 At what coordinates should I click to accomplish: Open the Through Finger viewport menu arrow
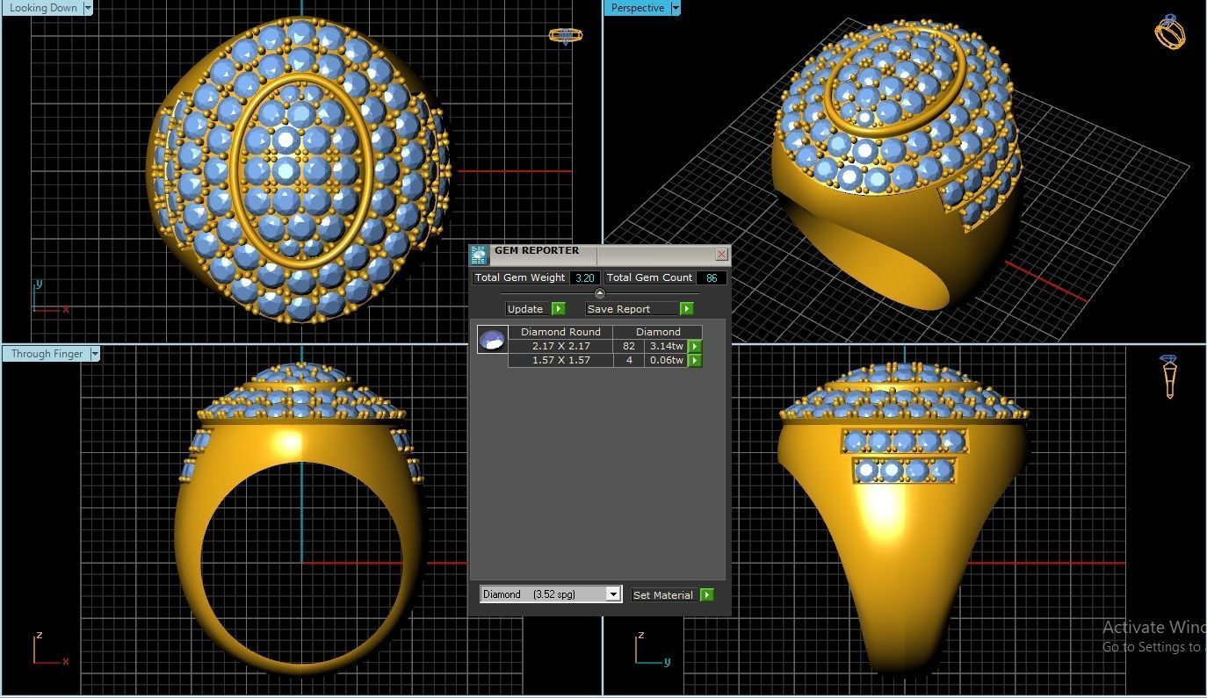(x=95, y=354)
